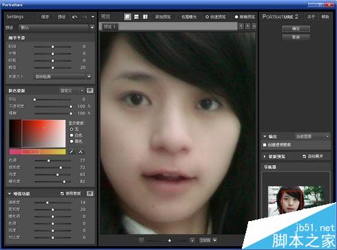Pick the add-color eyedropper with plus sign

coord(81,152)
